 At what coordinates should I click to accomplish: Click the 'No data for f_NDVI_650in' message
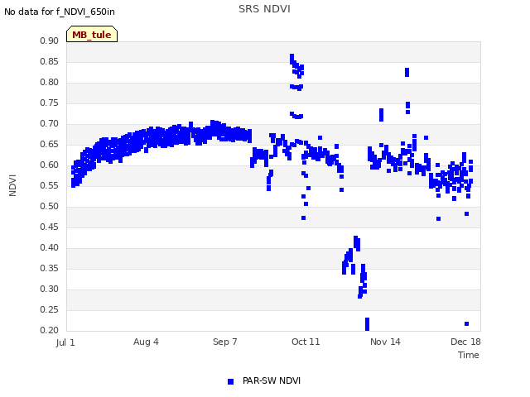pos(60,12)
